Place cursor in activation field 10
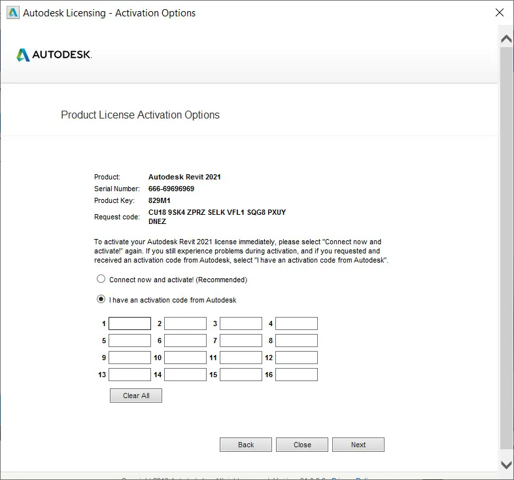514x480 pixels. pos(185,358)
